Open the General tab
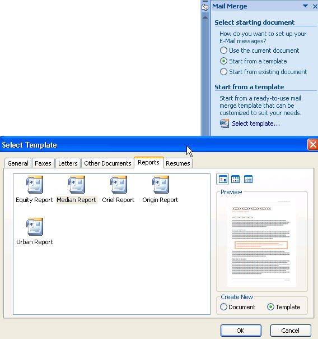Screen dimensions: 318x339 (18, 163)
